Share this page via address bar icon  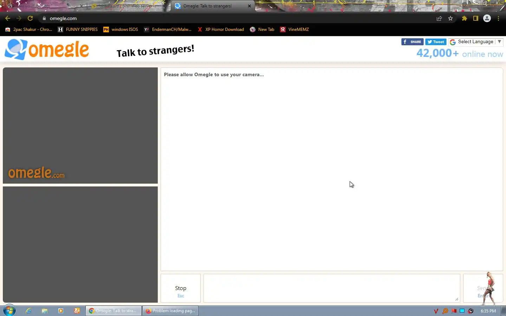point(439,18)
